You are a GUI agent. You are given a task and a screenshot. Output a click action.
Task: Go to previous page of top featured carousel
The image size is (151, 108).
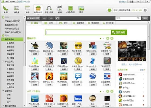[108, 38]
